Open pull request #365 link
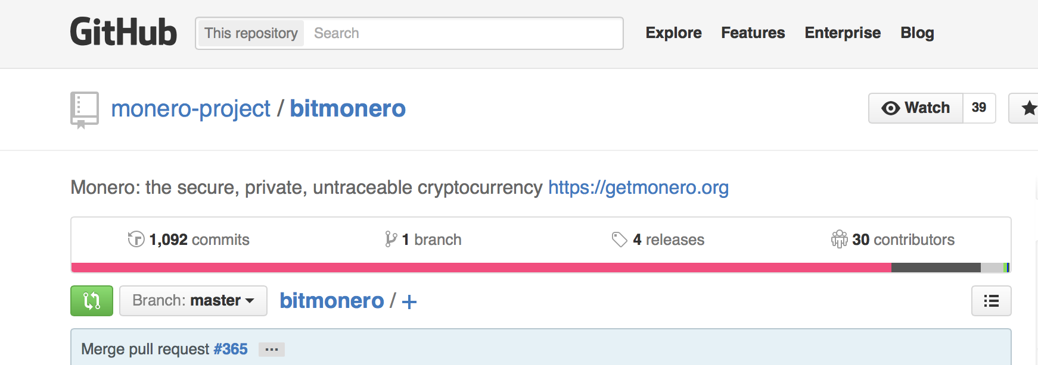 pyautogui.click(x=231, y=349)
